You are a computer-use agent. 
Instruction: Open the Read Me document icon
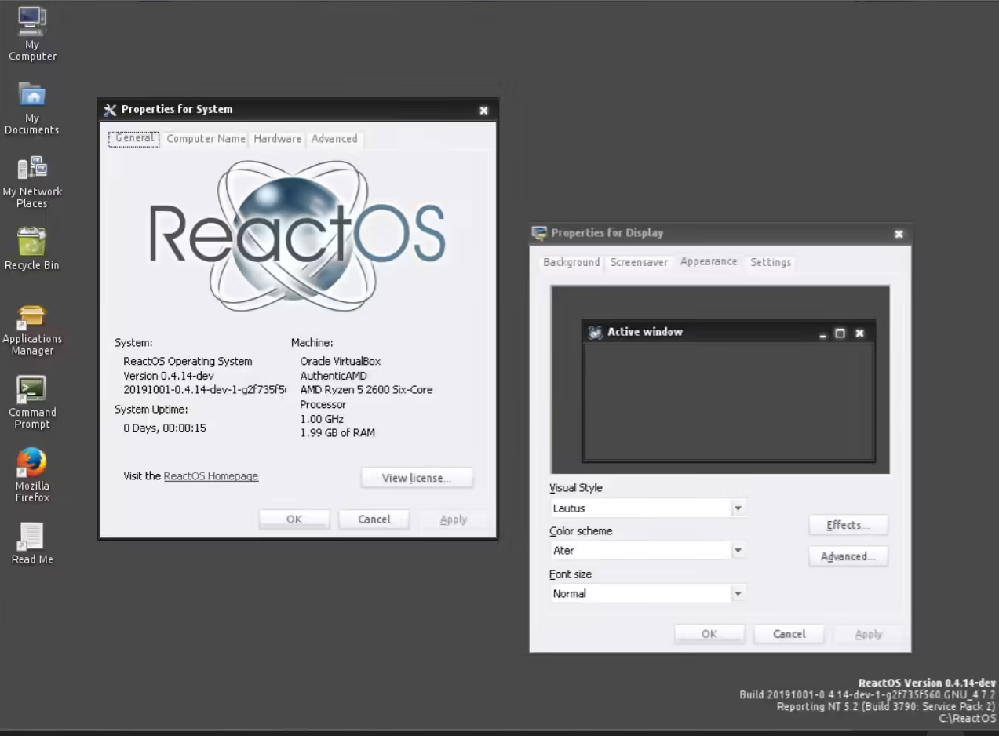(x=32, y=537)
